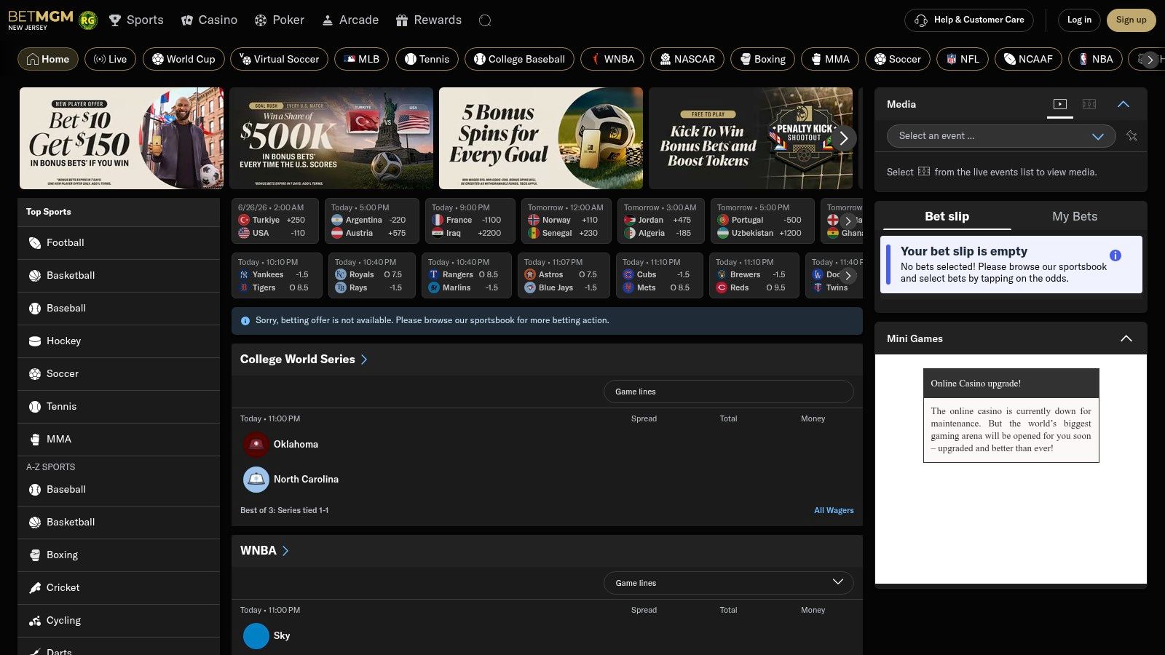1165x655 pixels.
Task: Select the Tennis pill in top bar
Action: click(427, 59)
